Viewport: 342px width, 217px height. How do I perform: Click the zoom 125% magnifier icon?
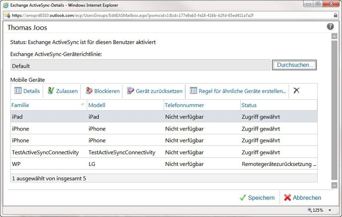pyautogui.click(x=310, y=210)
